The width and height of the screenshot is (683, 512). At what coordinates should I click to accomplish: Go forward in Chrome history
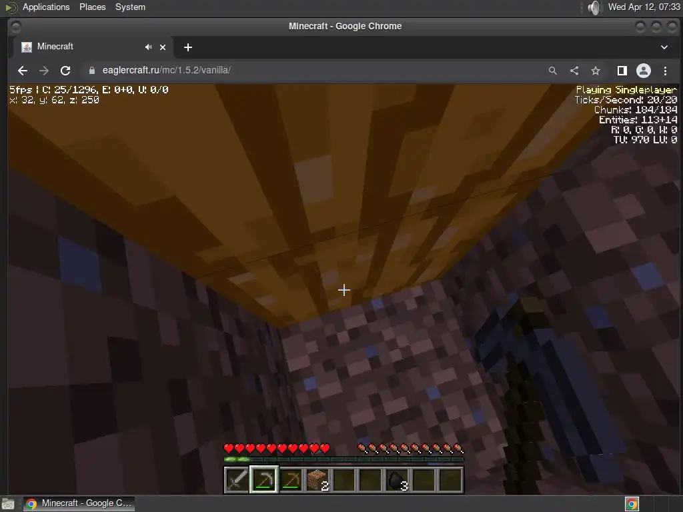44,71
